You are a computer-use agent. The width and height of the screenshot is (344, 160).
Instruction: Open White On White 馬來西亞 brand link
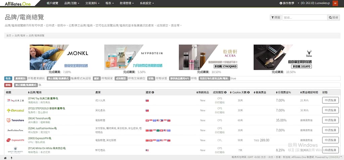click(45, 148)
